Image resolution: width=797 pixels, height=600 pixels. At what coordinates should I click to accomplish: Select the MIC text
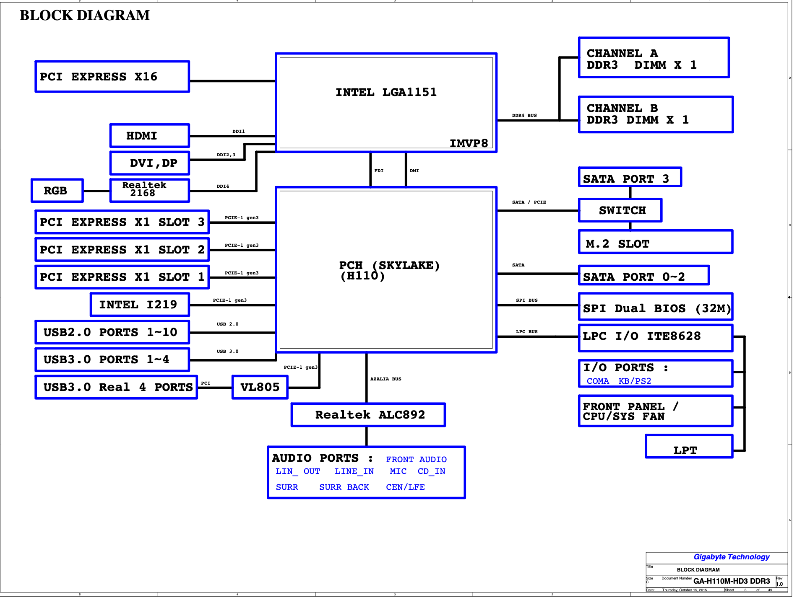pyautogui.click(x=398, y=471)
